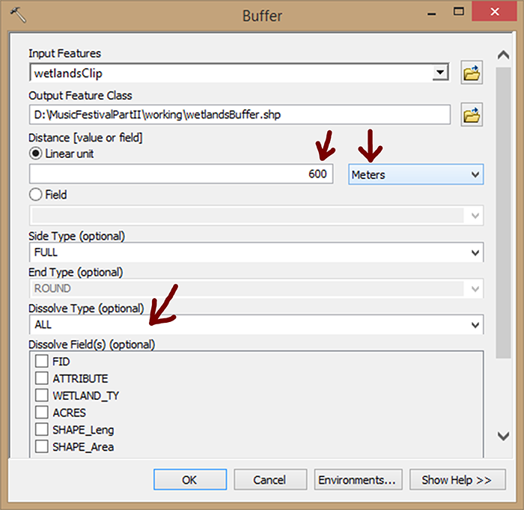Open the Side Type FULL dropdown
The width and height of the screenshot is (524, 510).
(475, 253)
